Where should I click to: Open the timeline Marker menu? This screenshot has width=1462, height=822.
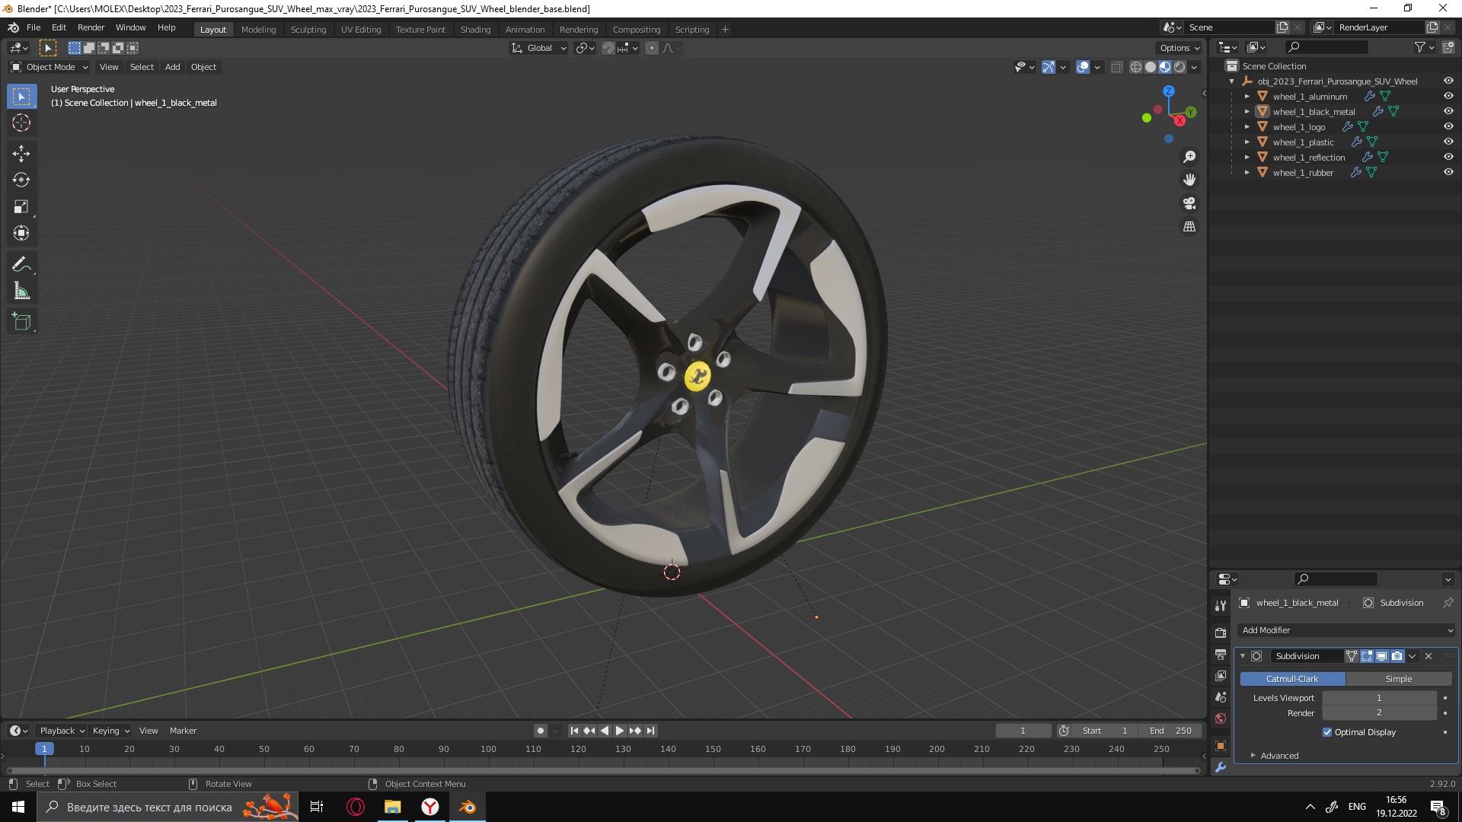[x=183, y=731]
